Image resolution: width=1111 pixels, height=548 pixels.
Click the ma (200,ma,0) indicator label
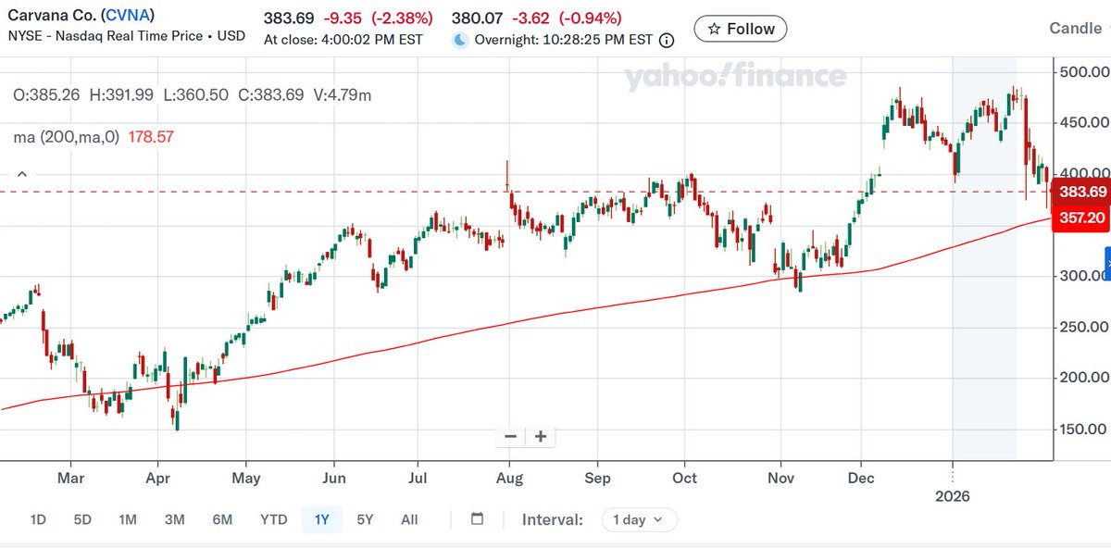[x=69, y=137]
